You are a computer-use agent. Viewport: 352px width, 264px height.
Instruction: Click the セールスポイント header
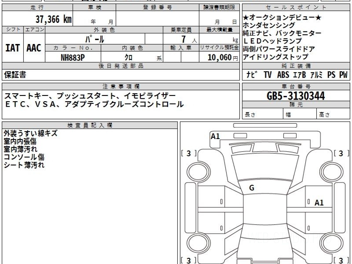pyautogui.click(x=296, y=8)
